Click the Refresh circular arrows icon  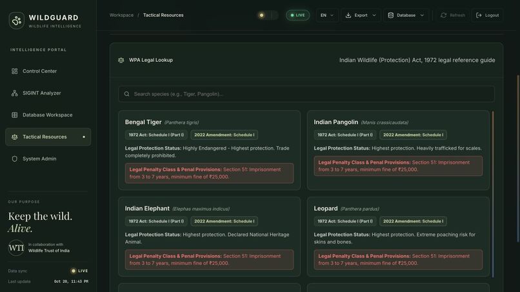click(443, 15)
